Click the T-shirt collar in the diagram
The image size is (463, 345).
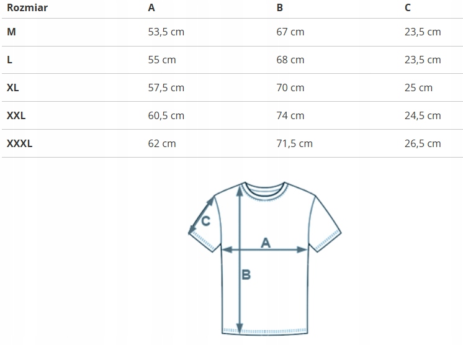264,189
